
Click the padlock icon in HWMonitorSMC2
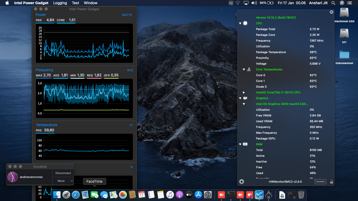tap(331, 182)
